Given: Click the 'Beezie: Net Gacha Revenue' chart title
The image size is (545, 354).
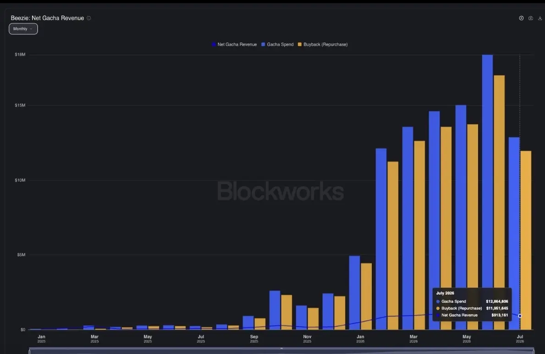Looking at the screenshot, I should pos(47,18).
